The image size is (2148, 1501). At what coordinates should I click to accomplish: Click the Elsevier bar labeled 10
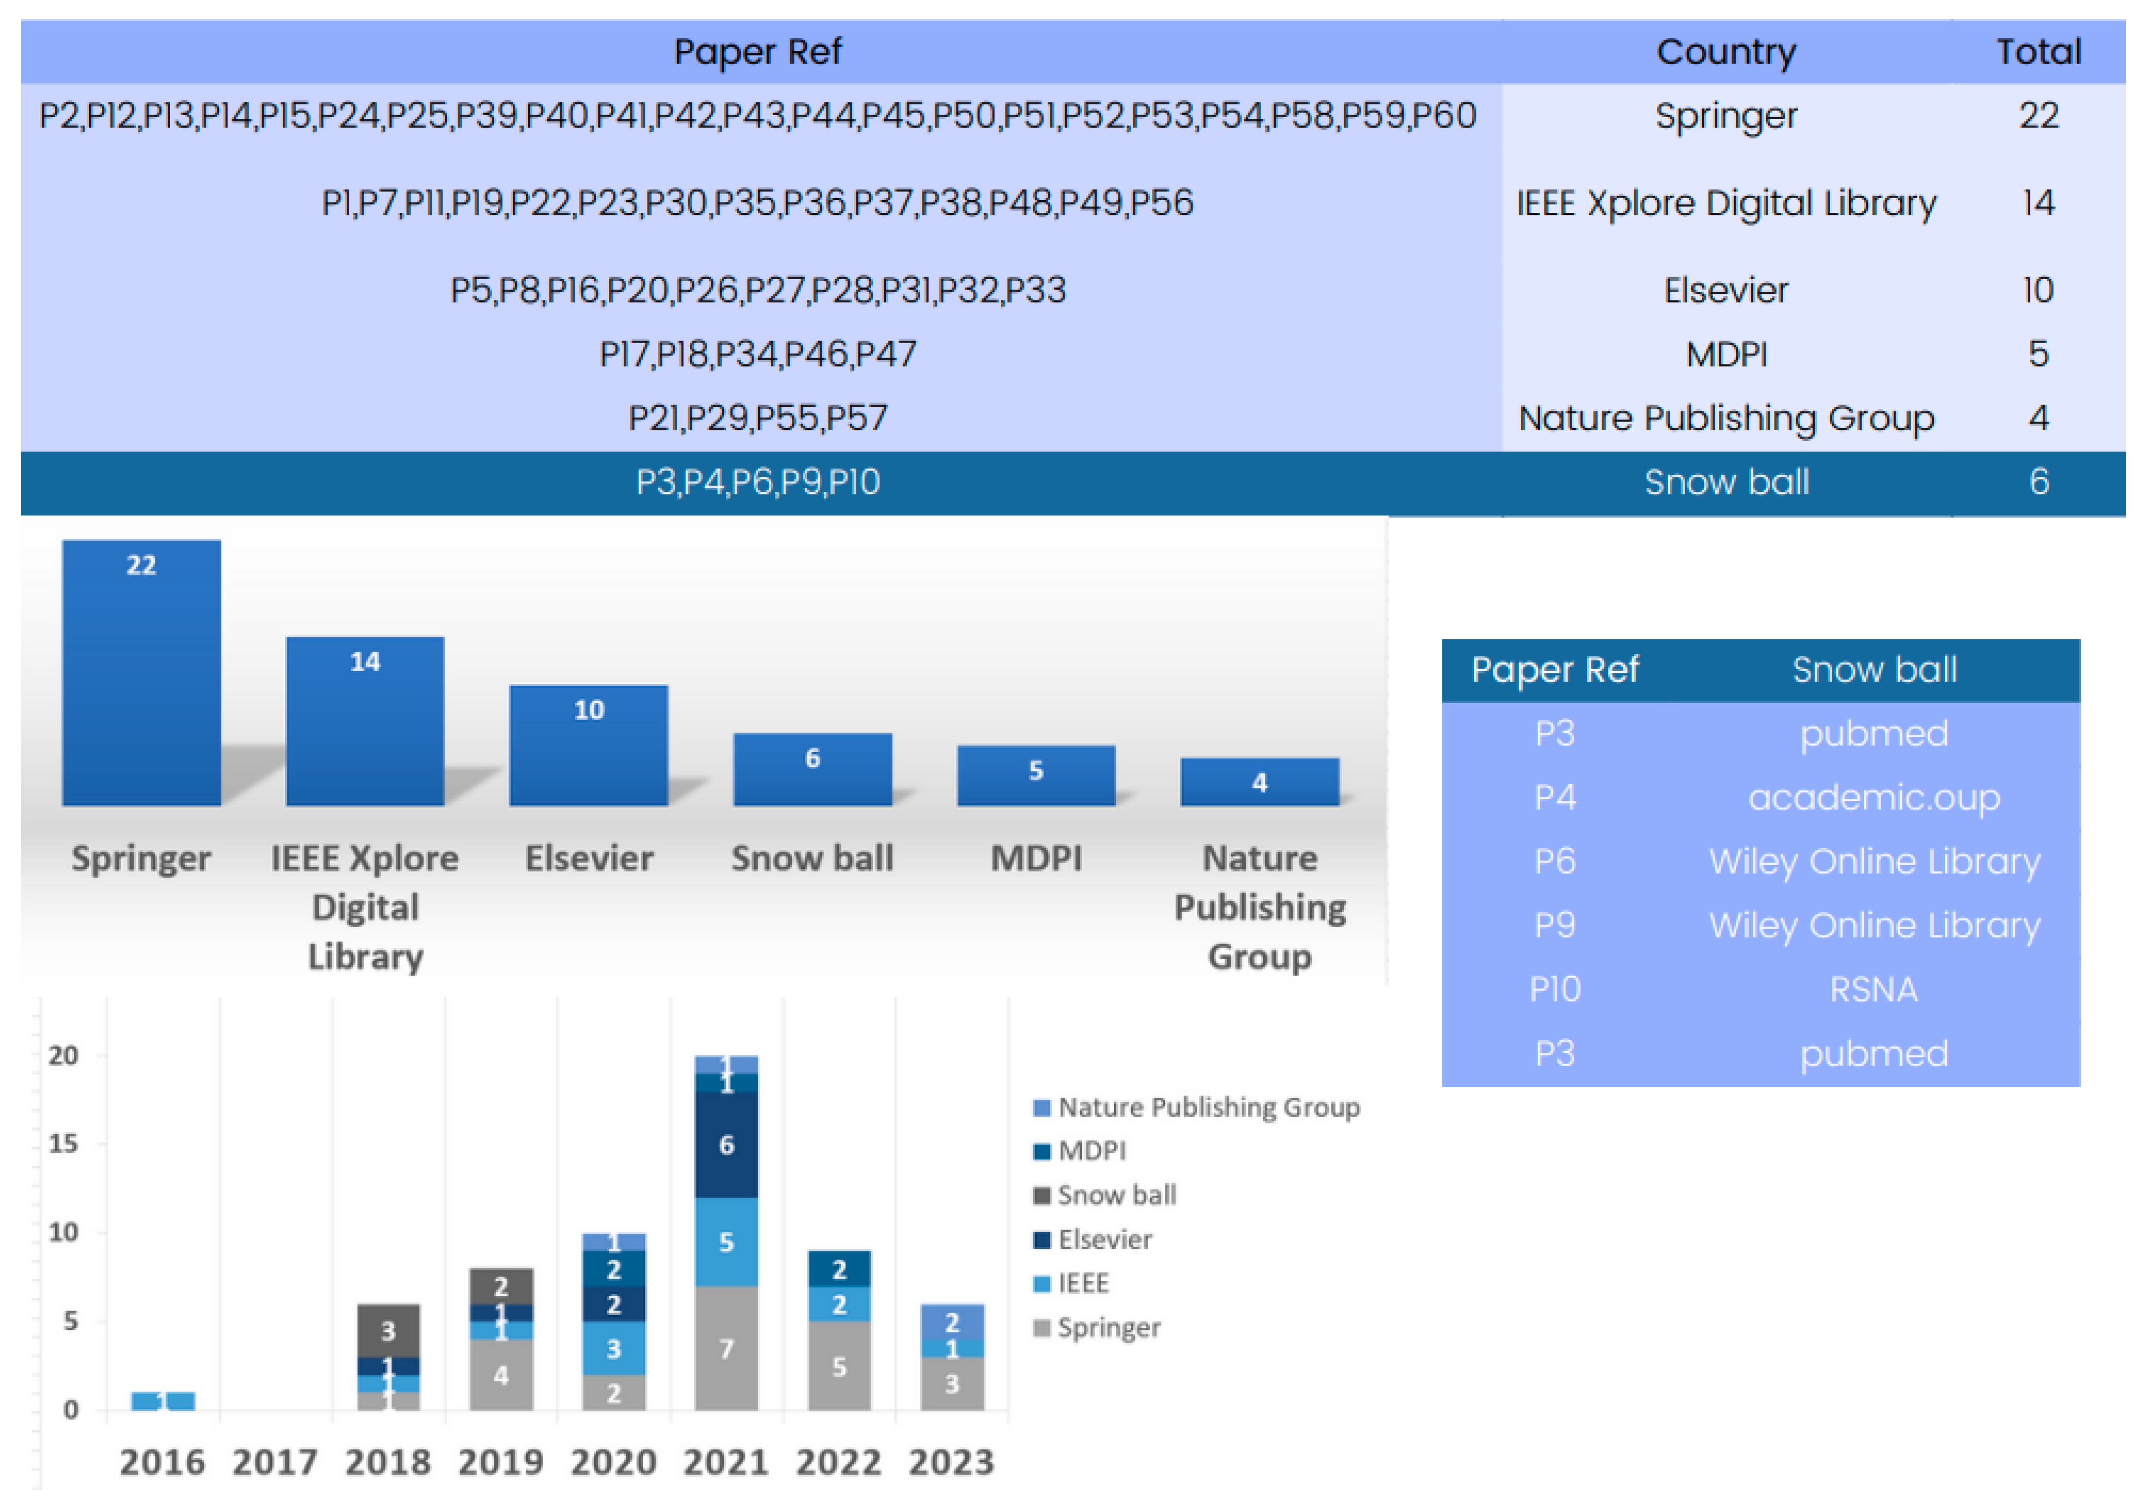tap(589, 746)
